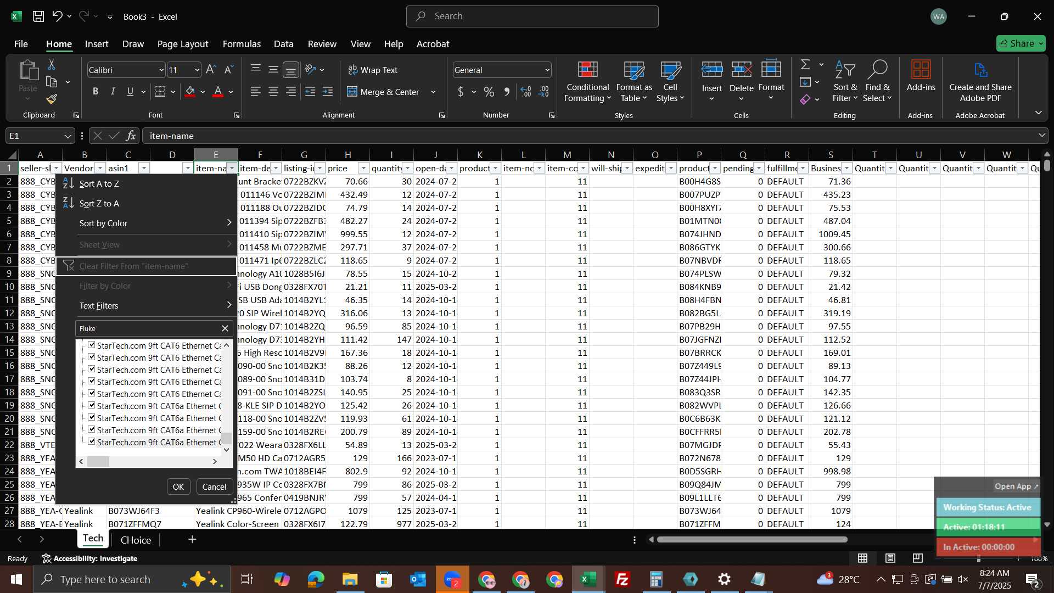Toggle Underline formatting
1054x593 pixels.
tap(130, 92)
